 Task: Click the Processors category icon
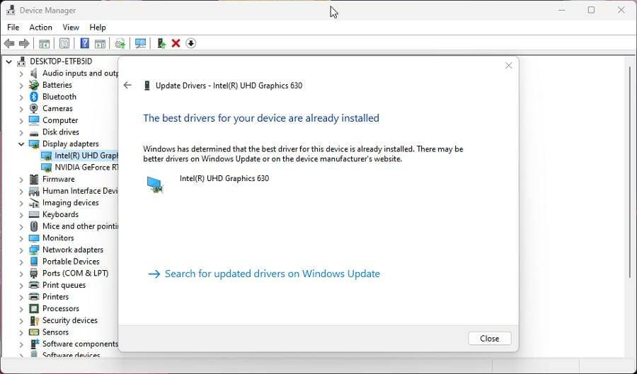(x=34, y=308)
